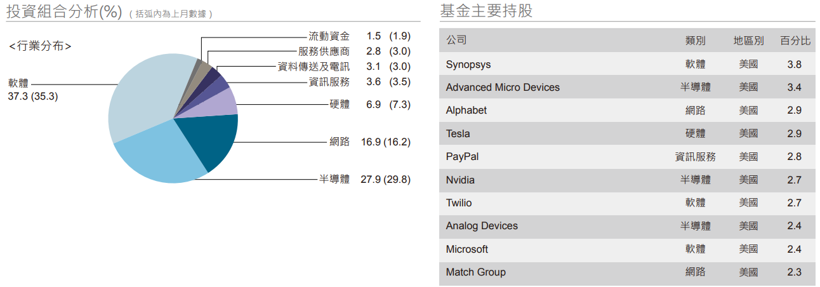Click PayPal percentage 2.8
The width and height of the screenshot is (820, 287).
(x=794, y=156)
